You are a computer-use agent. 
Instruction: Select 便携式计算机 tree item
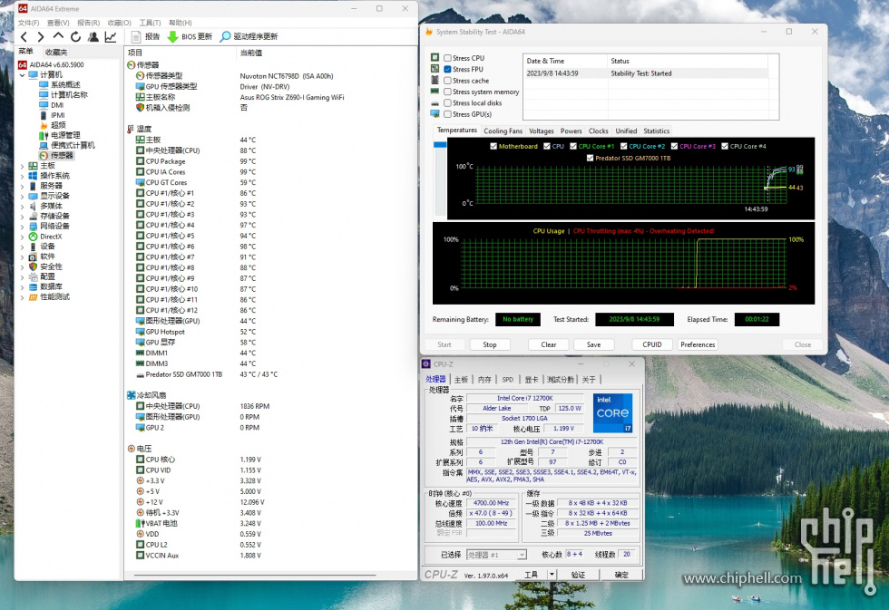[x=73, y=145]
